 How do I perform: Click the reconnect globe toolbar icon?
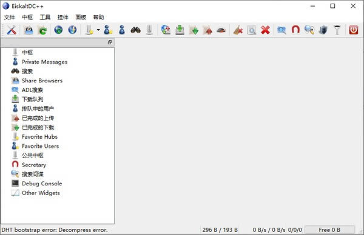[58, 30]
